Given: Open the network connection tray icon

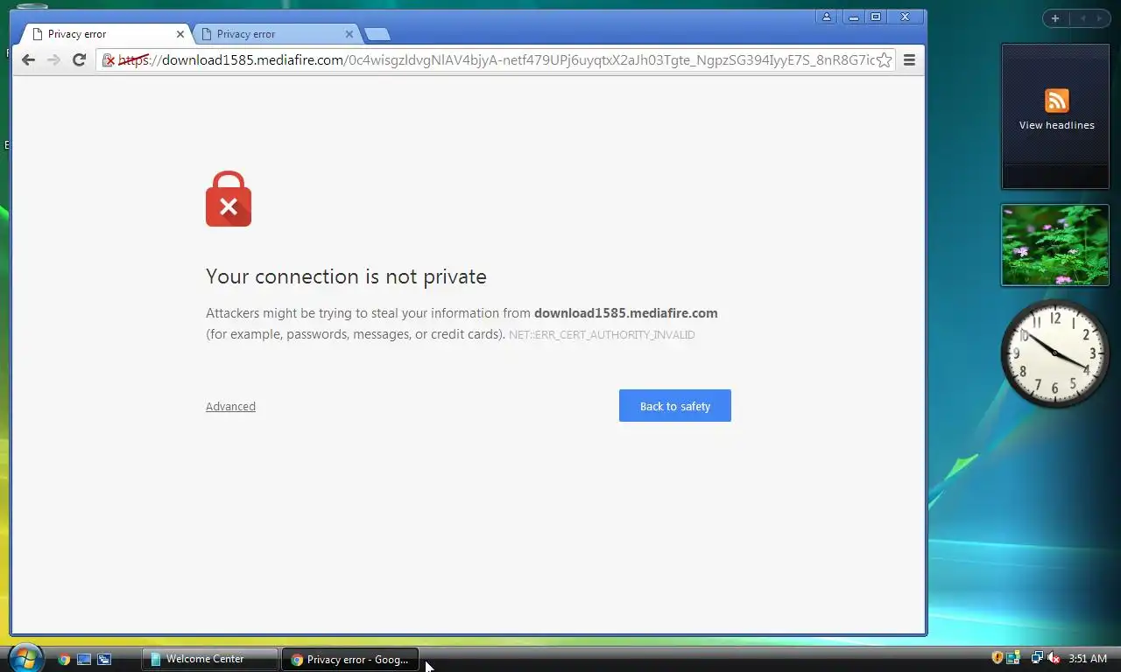Looking at the screenshot, I should tap(1037, 658).
